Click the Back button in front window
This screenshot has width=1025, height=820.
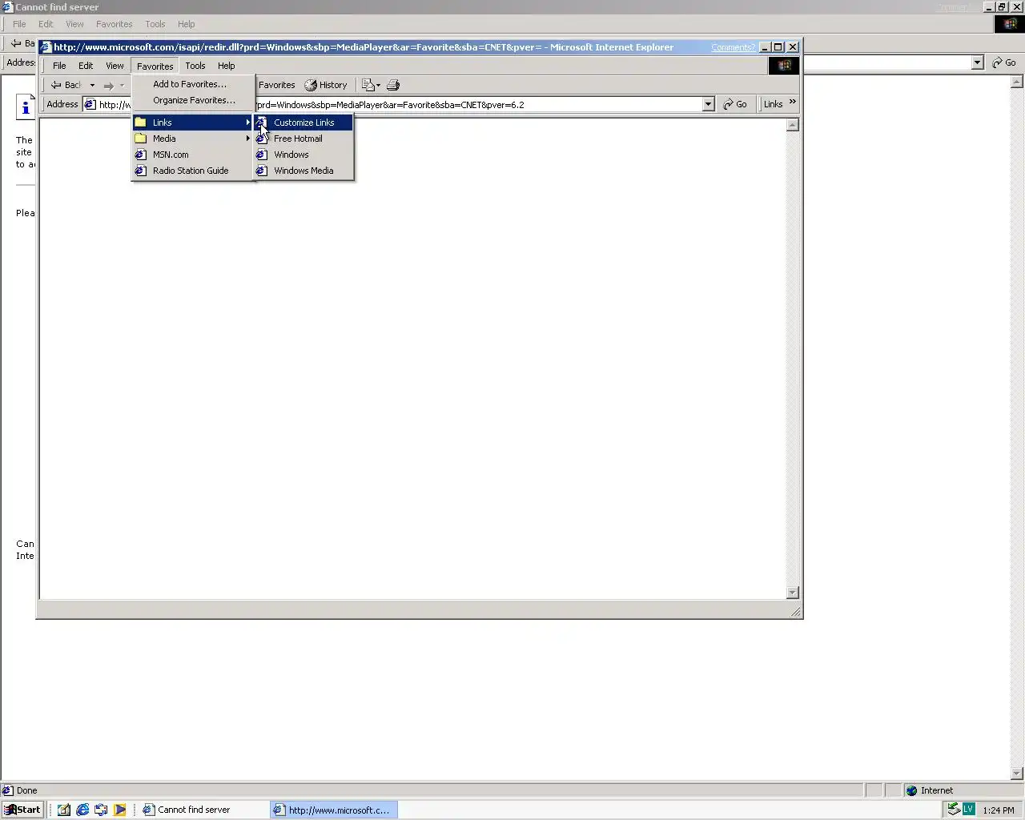66,85
